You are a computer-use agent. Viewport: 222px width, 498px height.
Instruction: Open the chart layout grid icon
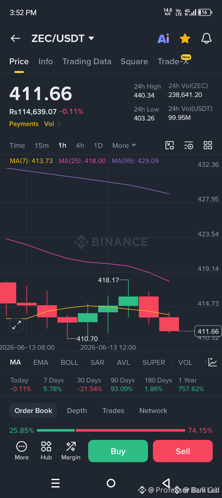coord(208,145)
